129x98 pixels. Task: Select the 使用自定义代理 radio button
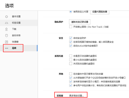71,12
